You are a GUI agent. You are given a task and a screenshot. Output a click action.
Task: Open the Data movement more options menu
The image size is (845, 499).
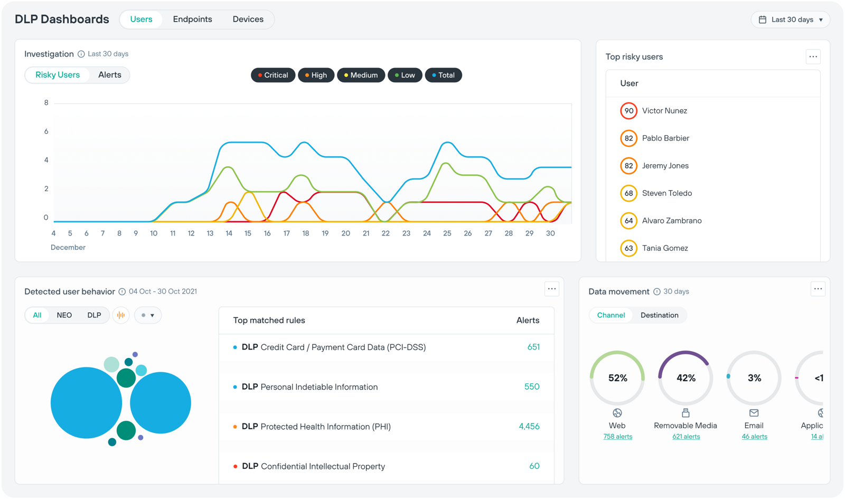click(818, 289)
